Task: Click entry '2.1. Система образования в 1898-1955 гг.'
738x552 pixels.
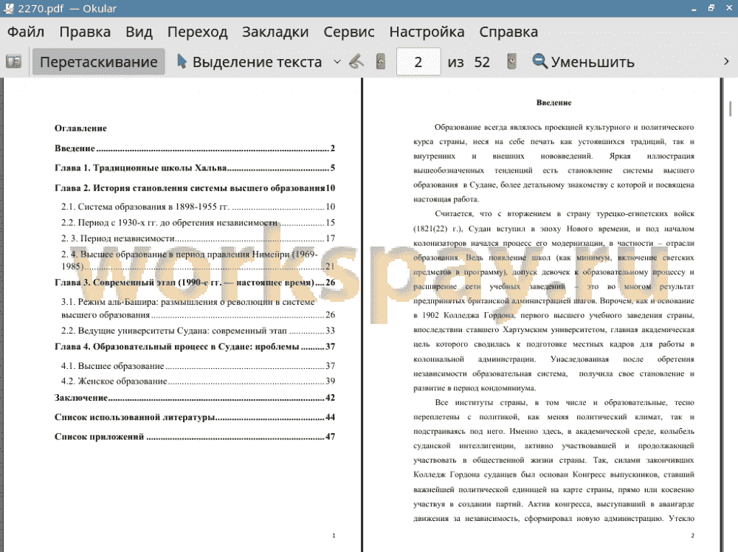Action: coord(198,207)
